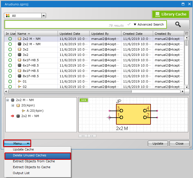The image size is (193, 178).
Task: Choose Extract Objects to Cache
Action: (31, 167)
